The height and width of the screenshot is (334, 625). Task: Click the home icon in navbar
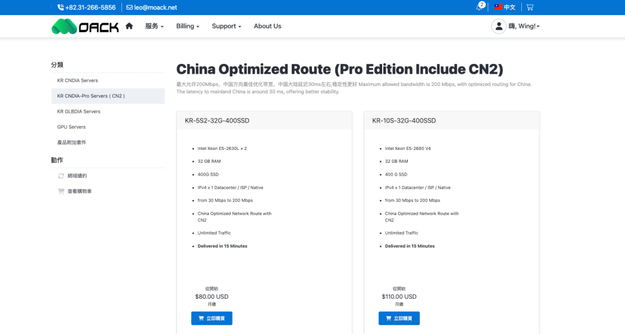coord(129,26)
